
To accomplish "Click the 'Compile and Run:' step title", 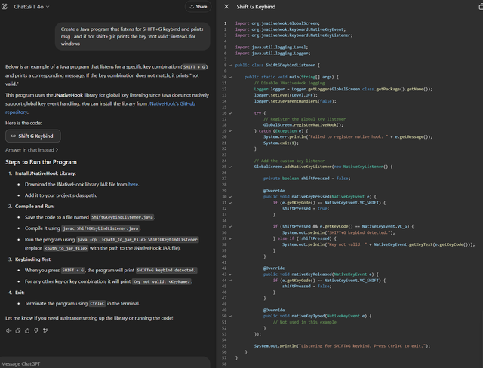I will 35,207.
